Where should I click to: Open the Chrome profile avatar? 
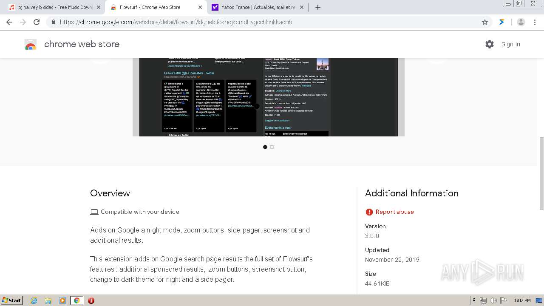click(x=521, y=22)
